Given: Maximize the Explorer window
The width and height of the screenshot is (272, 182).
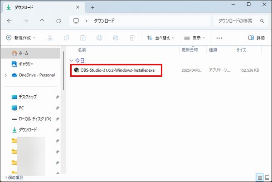Looking at the screenshot, I should pos(248,4).
